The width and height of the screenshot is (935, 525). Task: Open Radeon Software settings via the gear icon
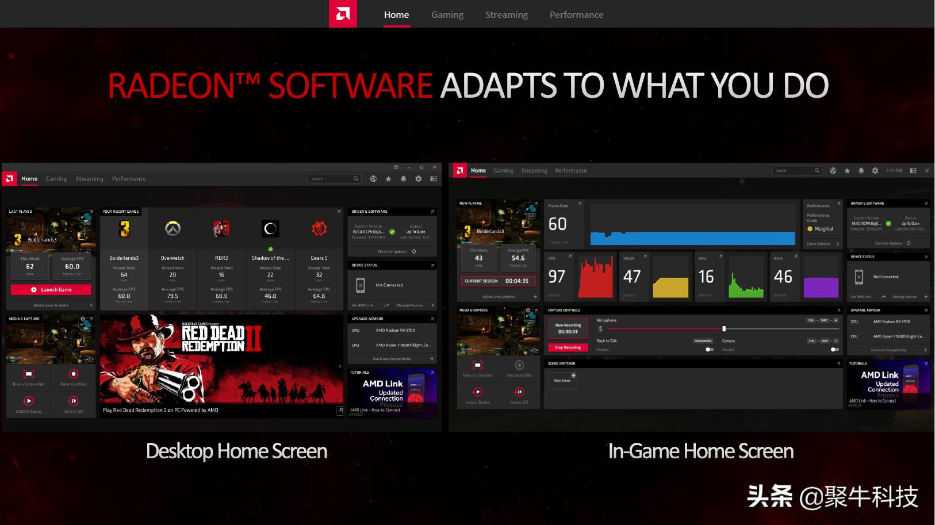pos(418,179)
